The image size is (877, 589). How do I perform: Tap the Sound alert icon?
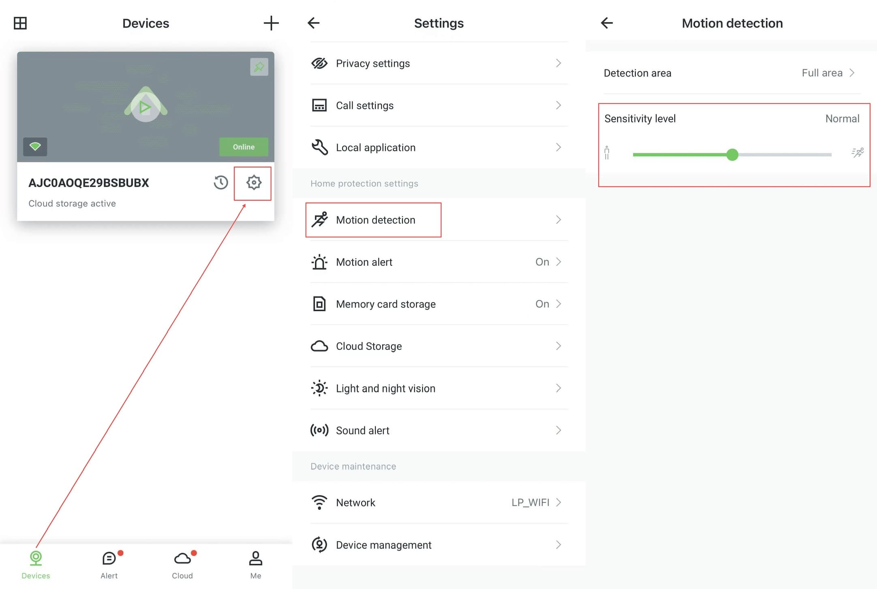(x=319, y=430)
